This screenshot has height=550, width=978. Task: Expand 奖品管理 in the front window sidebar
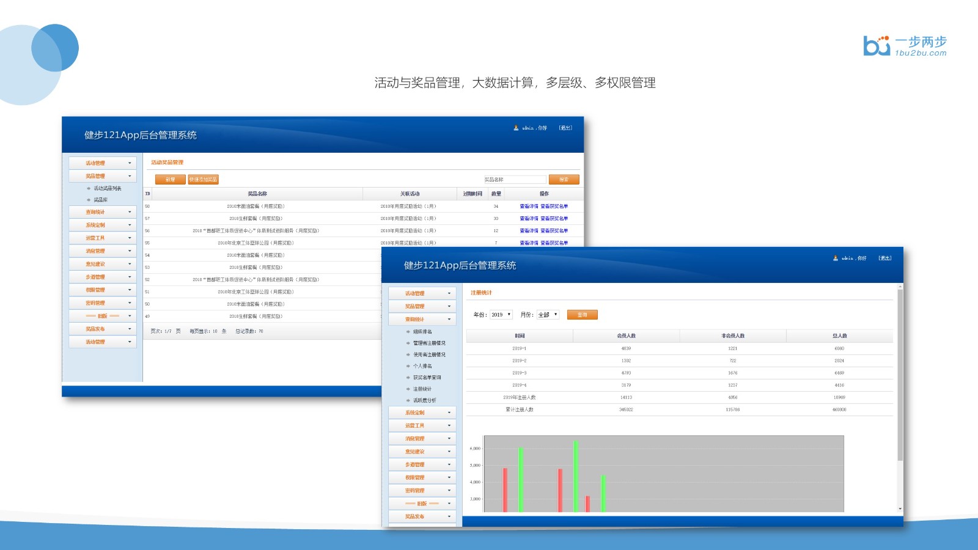422,306
